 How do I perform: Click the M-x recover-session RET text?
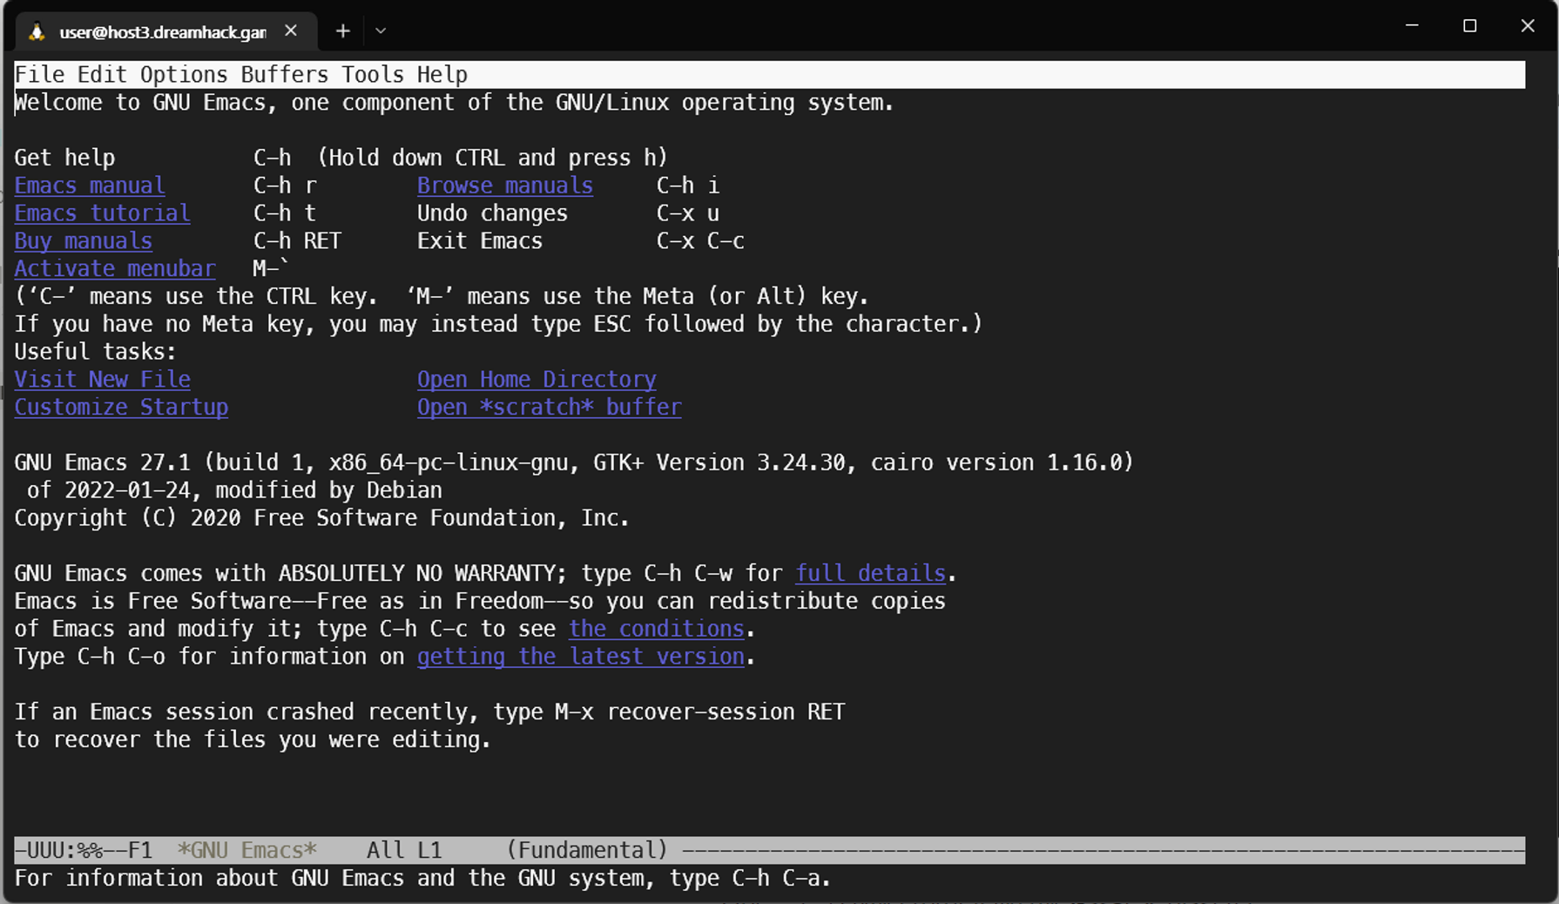[x=700, y=712]
